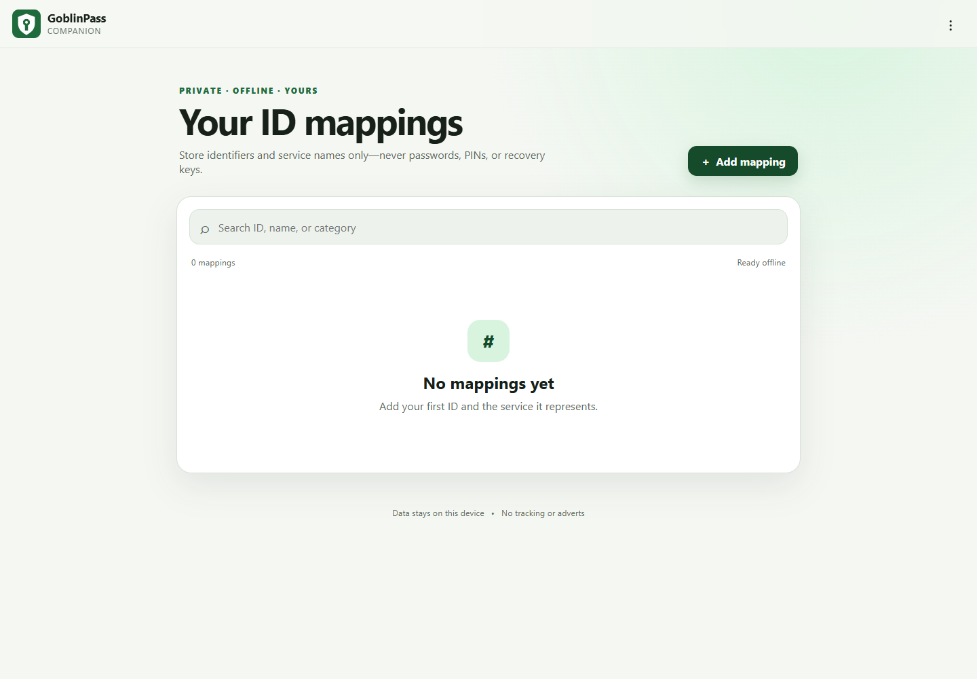Click the 'Store identifiers and service names' description
977x679 pixels.
[x=362, y=162]
